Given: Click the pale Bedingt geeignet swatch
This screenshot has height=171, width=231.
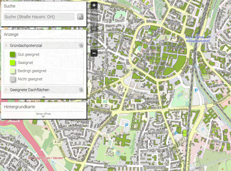Looking at the screenshot, I should 12,71.
